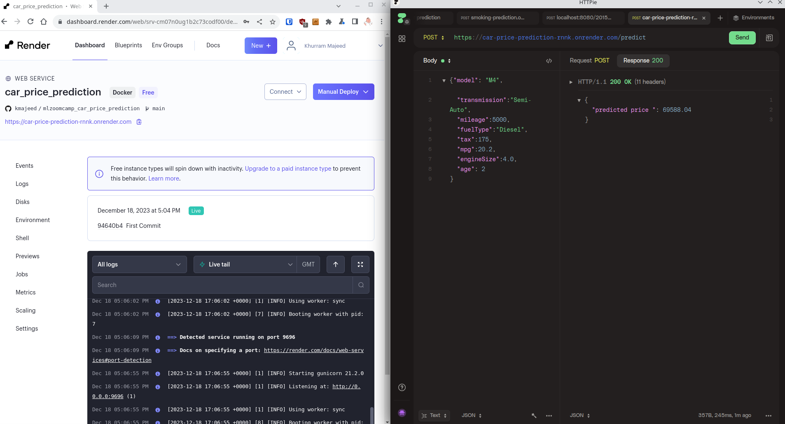
Task: Open Logs in the service sidebar
Action: tap(22, 184)
